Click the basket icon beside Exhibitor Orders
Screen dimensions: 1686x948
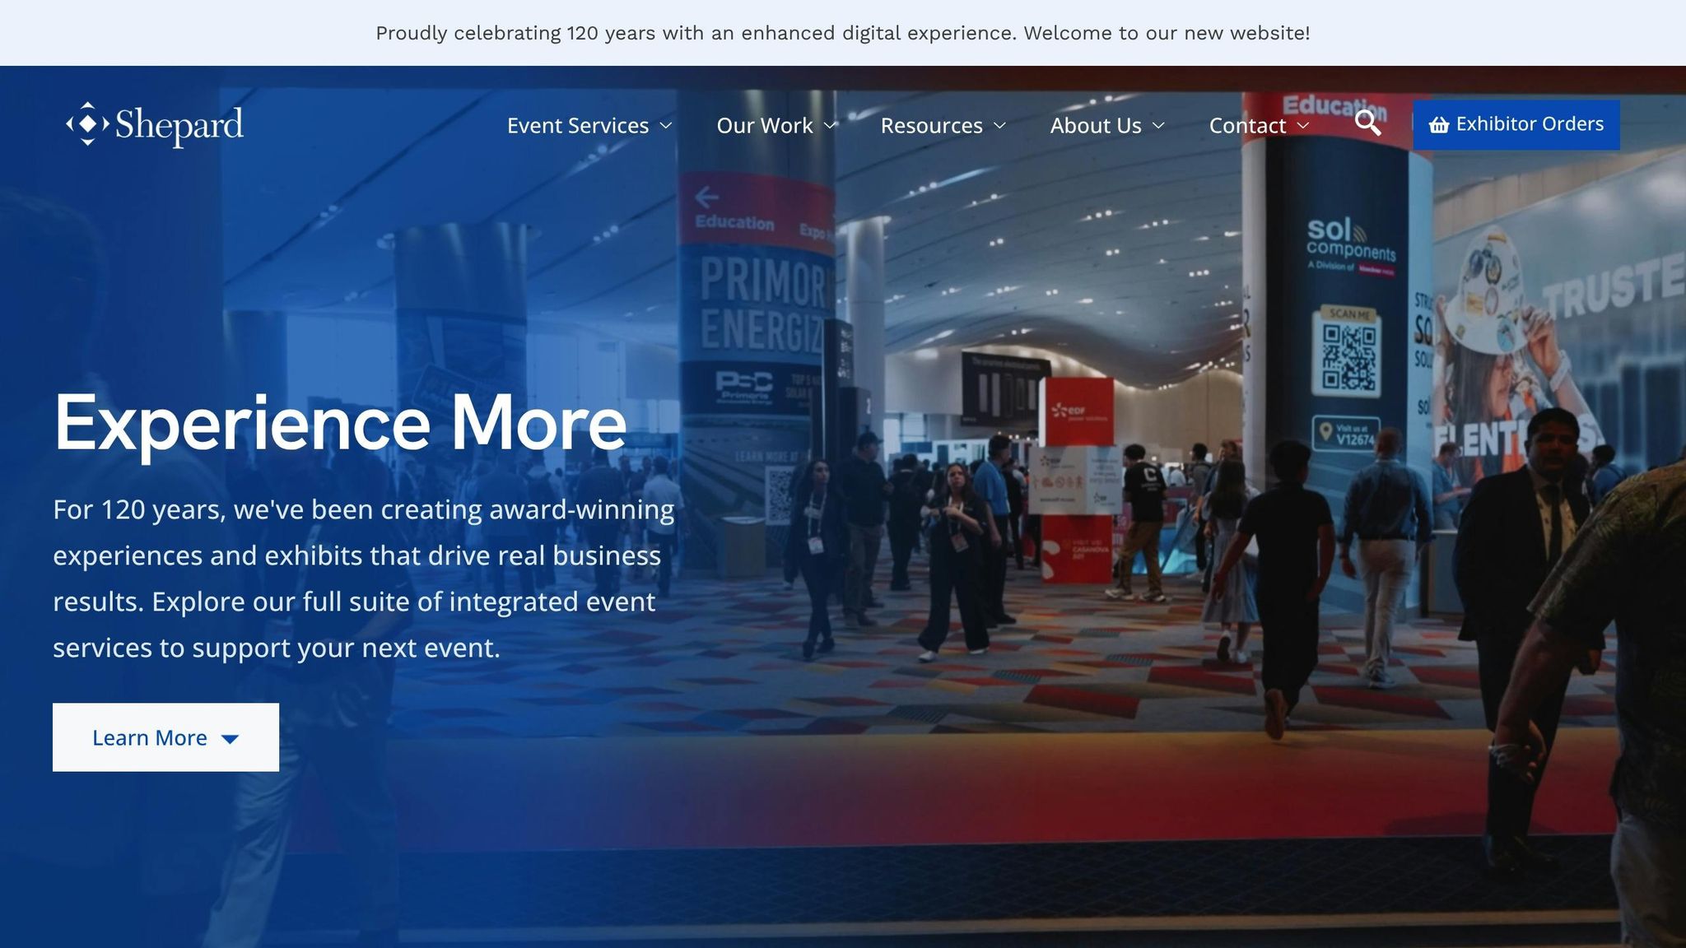coord(1438,125)
